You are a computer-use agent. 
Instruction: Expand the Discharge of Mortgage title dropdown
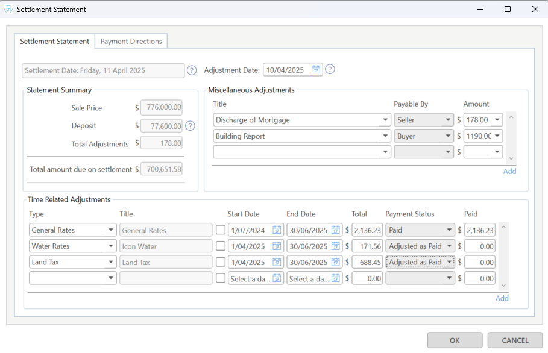pos(385,120)
